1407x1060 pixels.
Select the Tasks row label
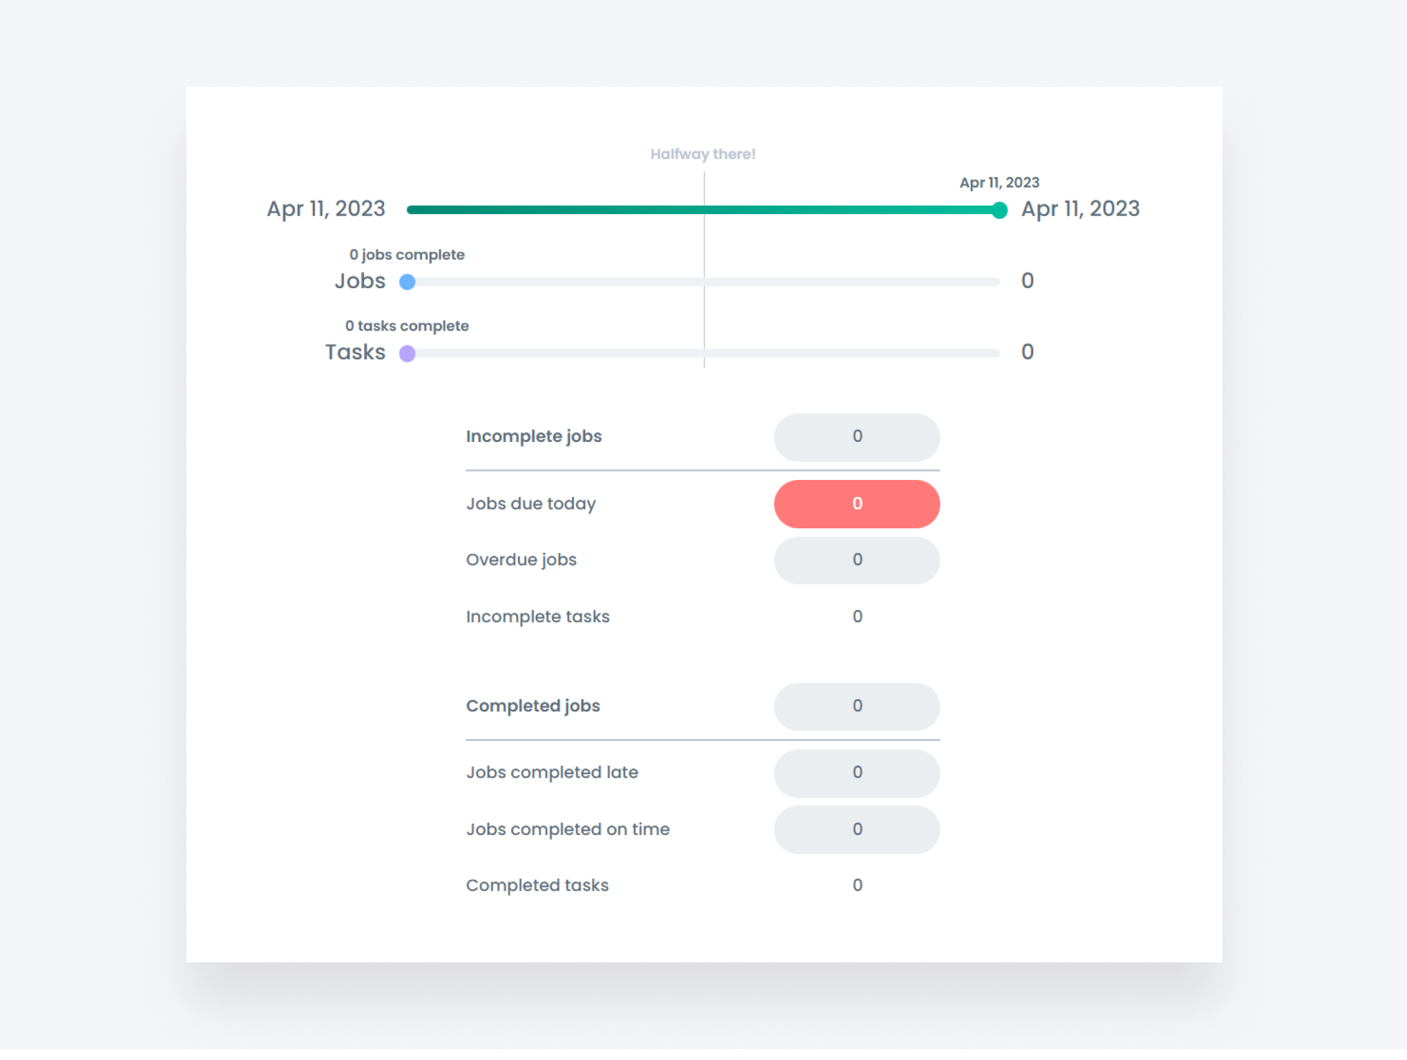[355, 352]
